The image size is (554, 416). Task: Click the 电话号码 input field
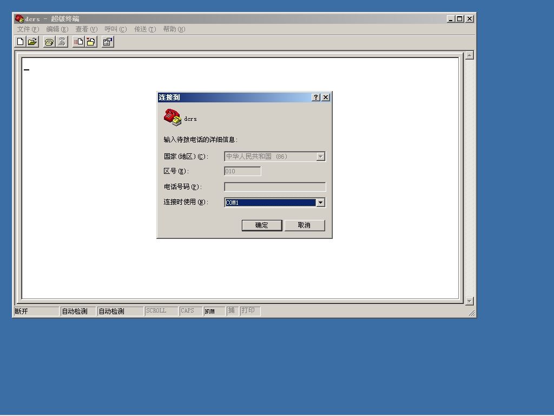[x=275, y=187]
